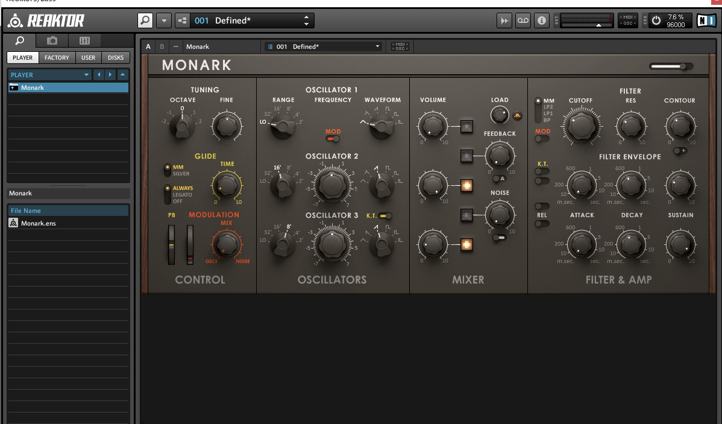Select the Monark.ens file
This screenshot has width=722, height=424.
pyautogui.click(x=68, y=223)
